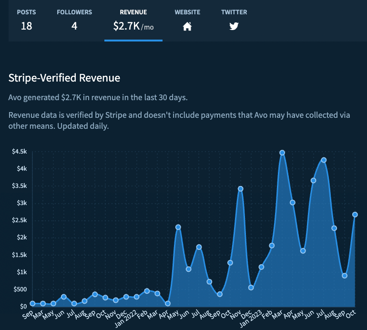Image resolution: width=367 pixels, height=330 pixels.
Task: Click the September 2023 low data point
Action: point(345,276)
